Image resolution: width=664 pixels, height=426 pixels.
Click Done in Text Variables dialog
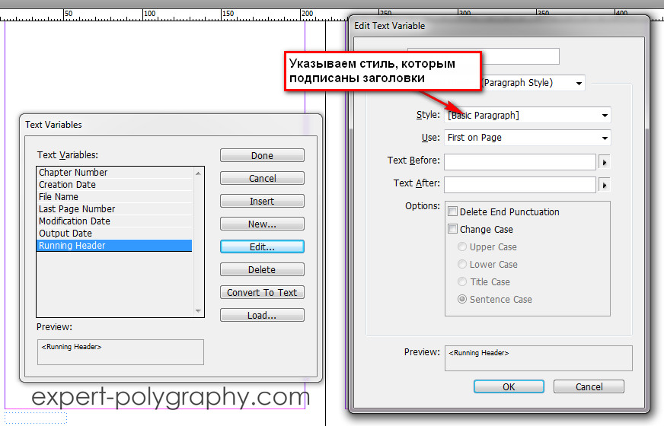tap(262, 155)
